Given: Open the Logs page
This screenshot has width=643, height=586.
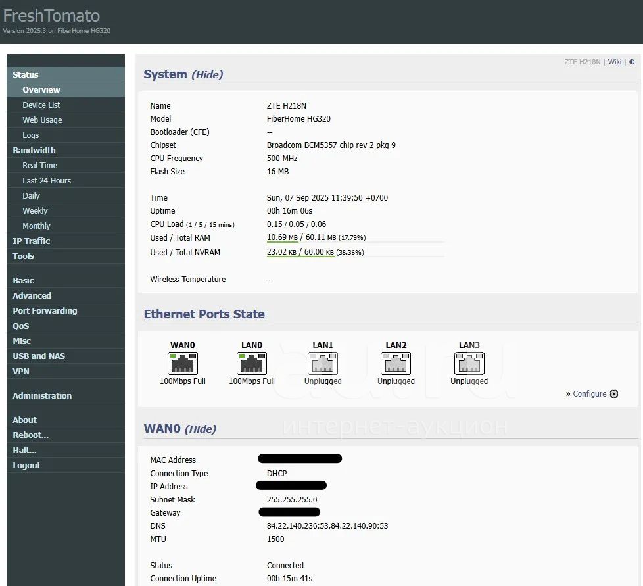Looking at the screenshot, I should point(66,135).
